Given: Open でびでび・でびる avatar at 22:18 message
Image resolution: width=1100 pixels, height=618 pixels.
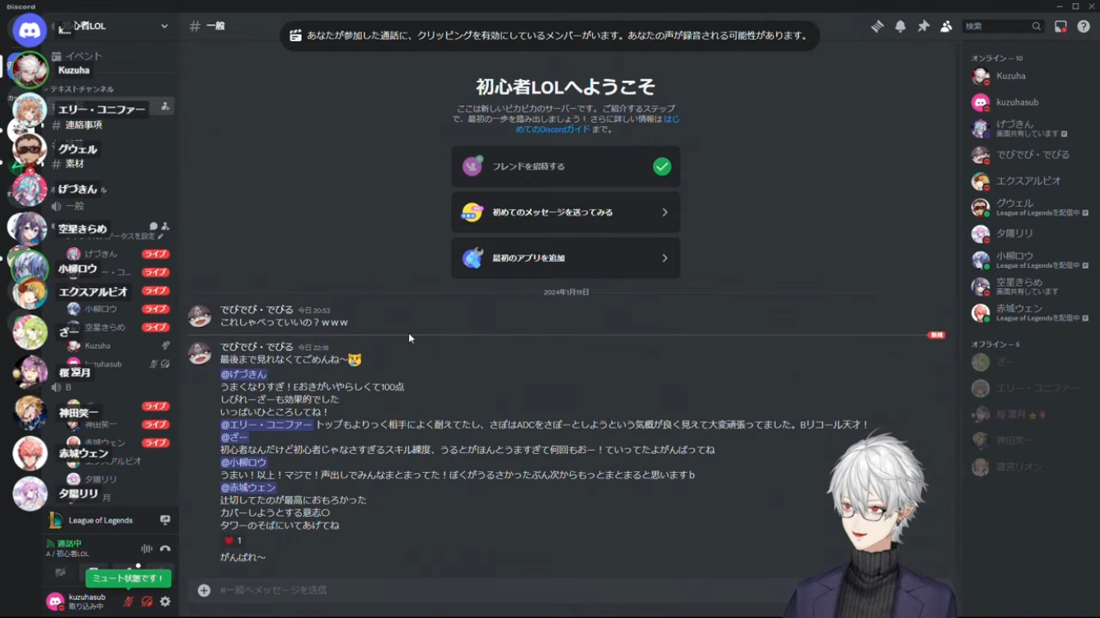Looking at the screenshot, I should tap(200, 353).
